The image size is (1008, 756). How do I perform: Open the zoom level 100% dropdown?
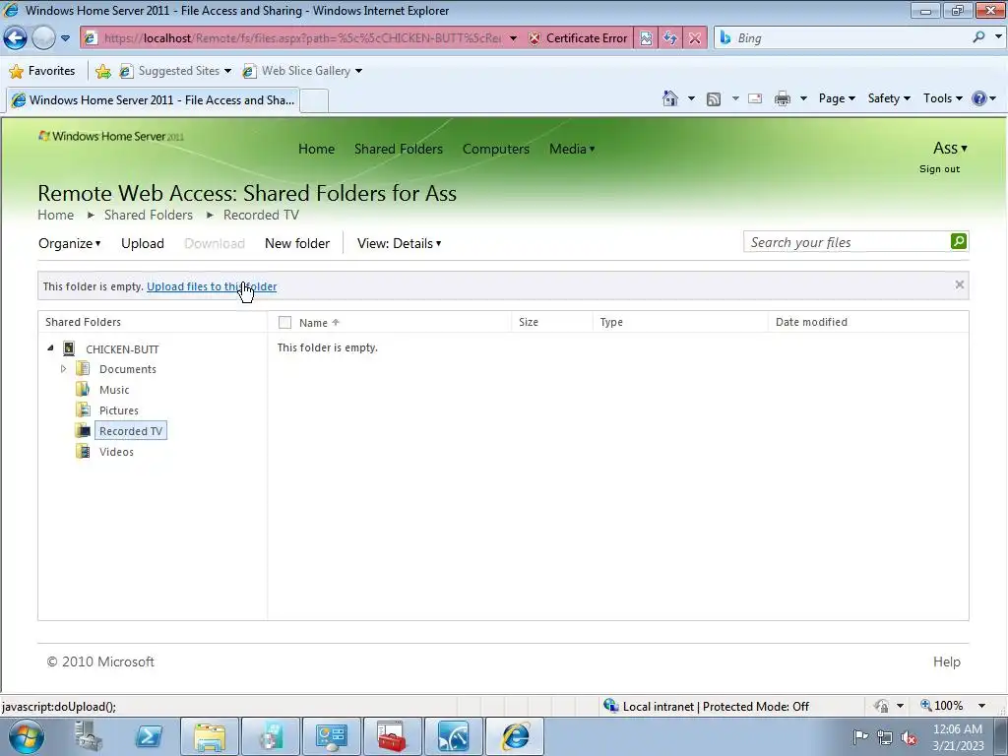981,706
